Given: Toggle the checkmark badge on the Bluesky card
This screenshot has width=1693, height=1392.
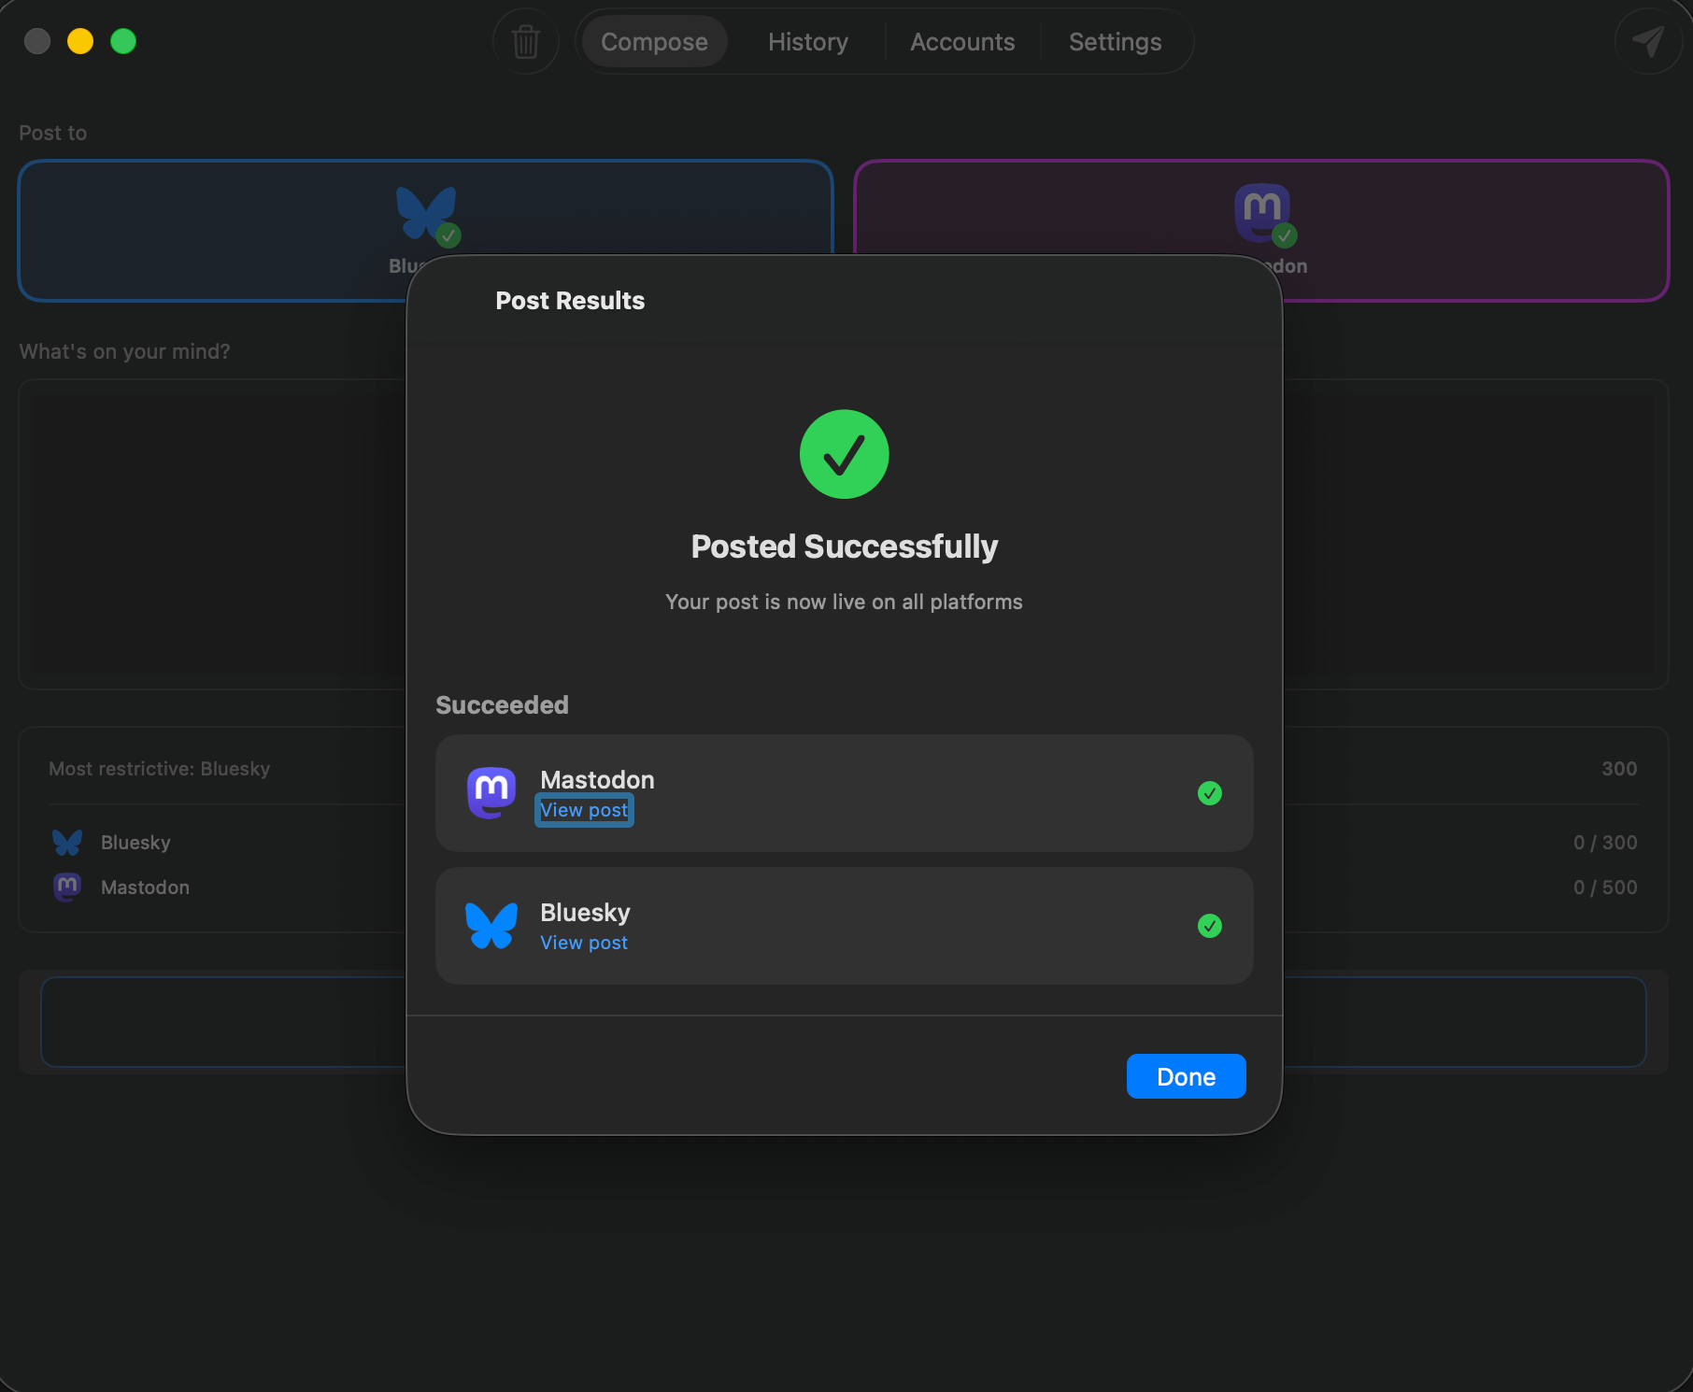Looking at the screenshot, I should coord(448,235).
